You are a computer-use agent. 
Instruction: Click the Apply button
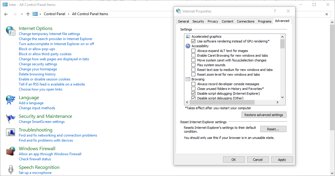pos(282,160)
